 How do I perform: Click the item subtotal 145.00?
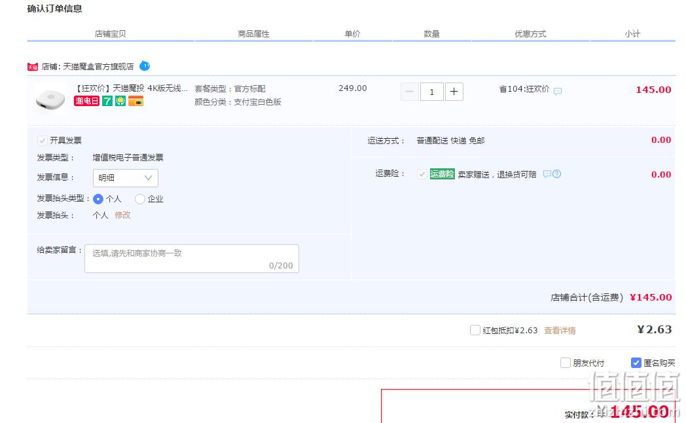coord(654,90)
